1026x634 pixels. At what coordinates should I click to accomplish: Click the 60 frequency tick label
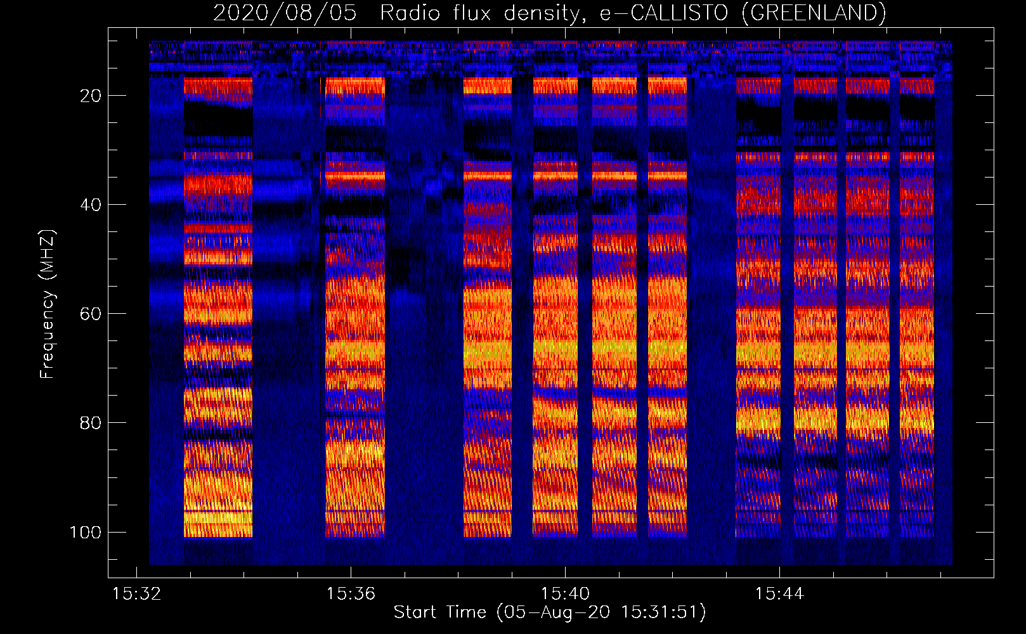pos(91,314)
